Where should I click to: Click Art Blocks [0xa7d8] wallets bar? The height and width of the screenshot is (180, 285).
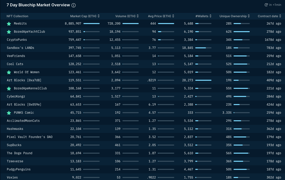(203, 80)
